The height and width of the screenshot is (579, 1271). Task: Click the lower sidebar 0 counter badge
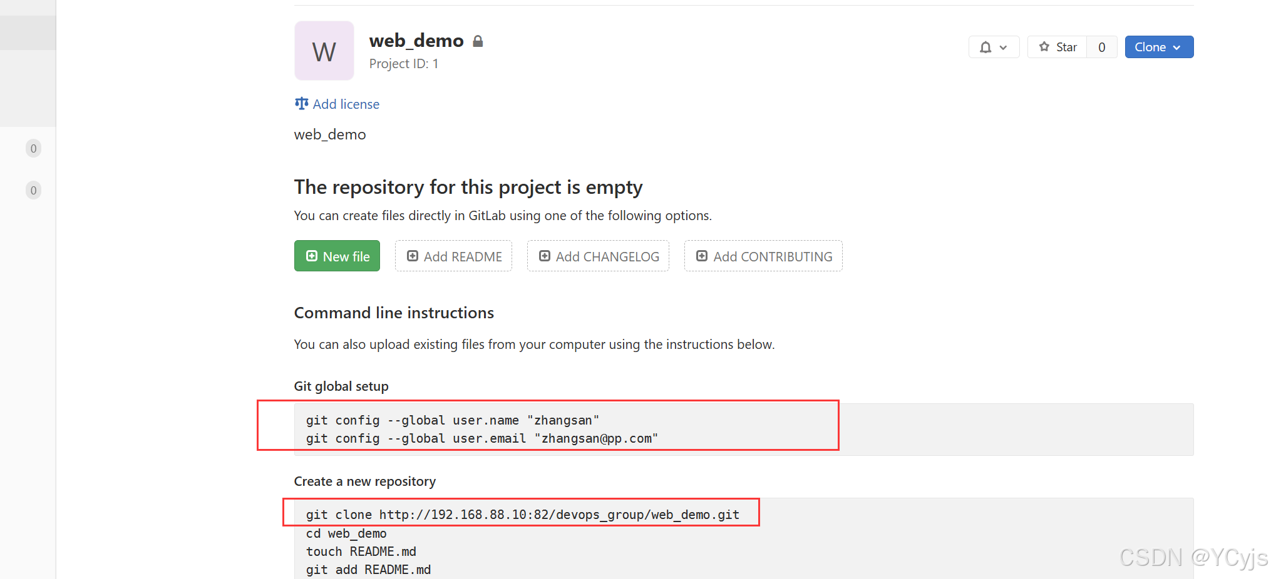pos(34,190)
